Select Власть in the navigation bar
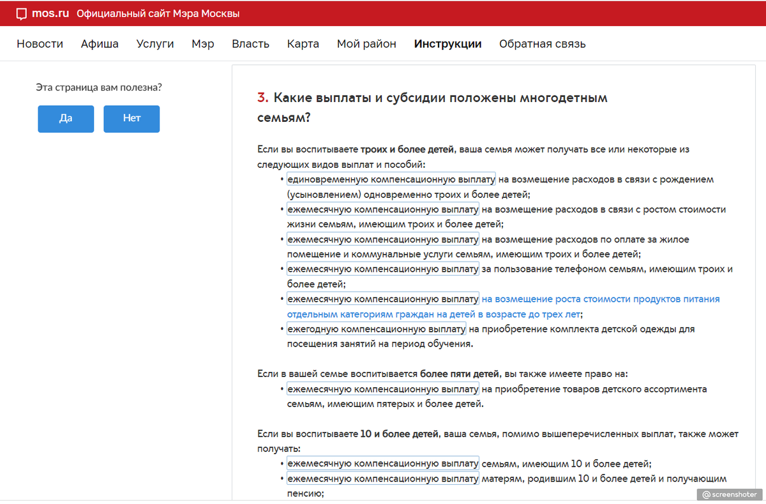766x504 pixels. point(250,44)
